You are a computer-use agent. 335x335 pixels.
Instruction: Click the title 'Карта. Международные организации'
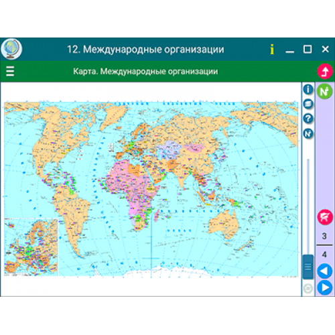tap(145, 72)
